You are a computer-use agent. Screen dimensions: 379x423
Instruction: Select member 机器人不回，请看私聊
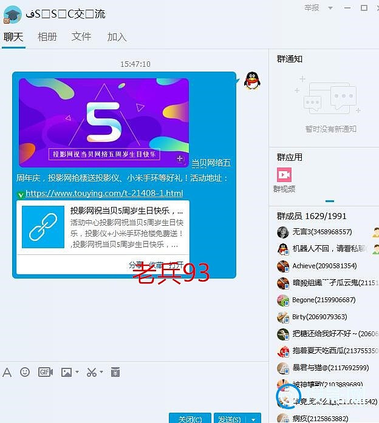tap(329, 248)
